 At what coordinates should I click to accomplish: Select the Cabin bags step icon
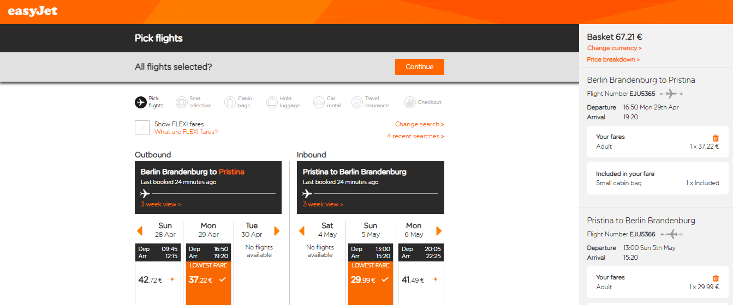click(x=230, y=102)
